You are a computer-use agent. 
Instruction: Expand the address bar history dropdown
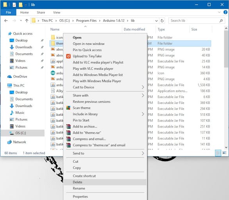pos(156,21)
